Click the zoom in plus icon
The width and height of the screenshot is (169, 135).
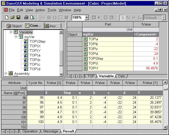(49, 18)
